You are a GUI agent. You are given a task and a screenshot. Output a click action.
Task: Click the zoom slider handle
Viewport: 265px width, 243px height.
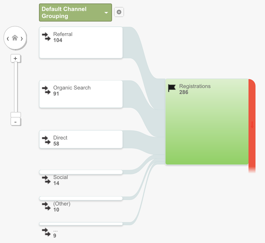(15, 114)
